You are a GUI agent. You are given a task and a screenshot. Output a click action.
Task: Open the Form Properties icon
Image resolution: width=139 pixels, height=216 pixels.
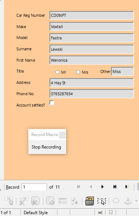click(35, 201)
